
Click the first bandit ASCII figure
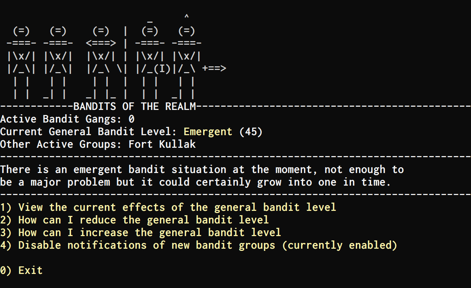click(x=21, y=63)
